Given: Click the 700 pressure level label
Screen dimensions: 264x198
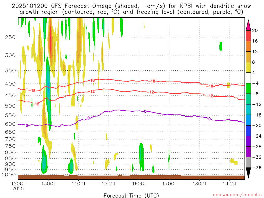Looking at the screenshot, I should [x=10, y=139].
